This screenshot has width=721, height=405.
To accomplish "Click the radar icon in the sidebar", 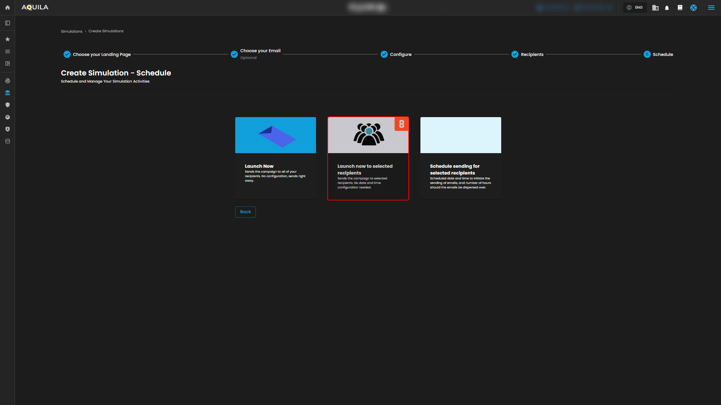I will [8, 81].
